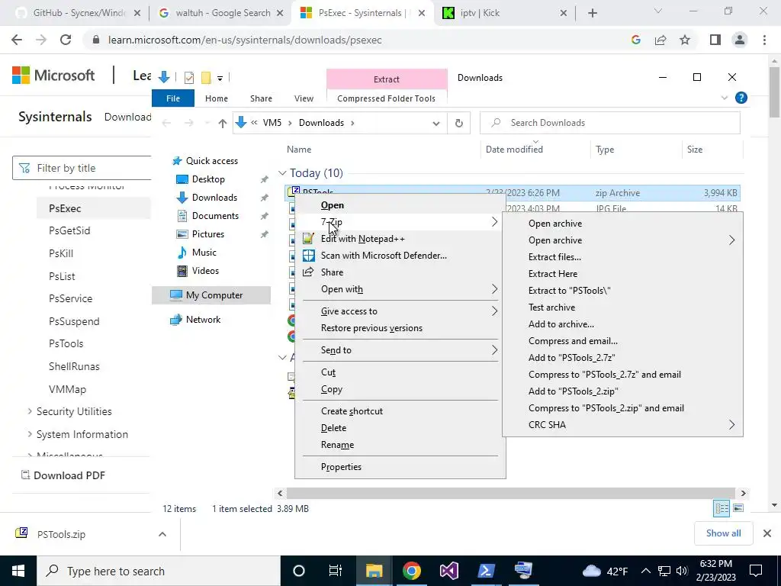Image resolution: width=781 pixels, height=586 pixels.
Task: Open the View ribbon tab
Action: pos(304,98)
